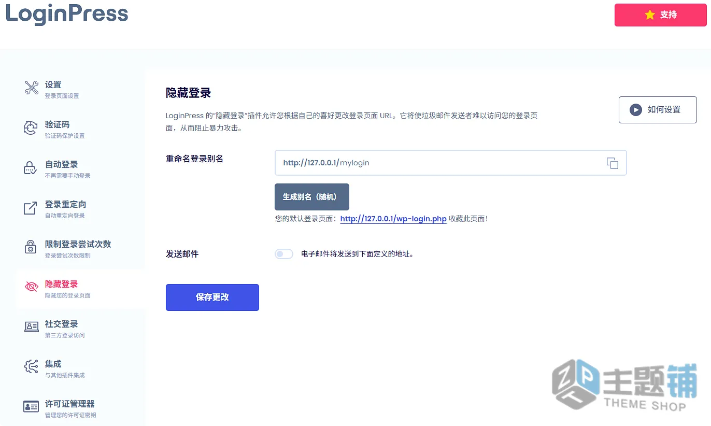Click the 管理您的许可证密钥 subtitle
This screenshot has height=426, width=711.
[x=70, y=415]
